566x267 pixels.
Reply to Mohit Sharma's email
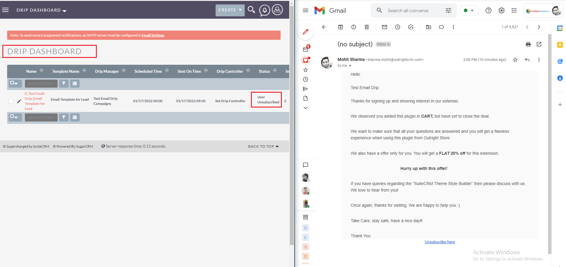click(527, 60)
